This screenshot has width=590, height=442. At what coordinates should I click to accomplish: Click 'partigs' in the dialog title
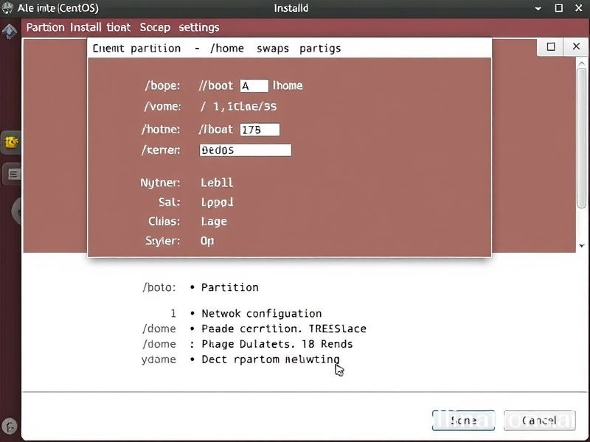[x=320, y=49]
